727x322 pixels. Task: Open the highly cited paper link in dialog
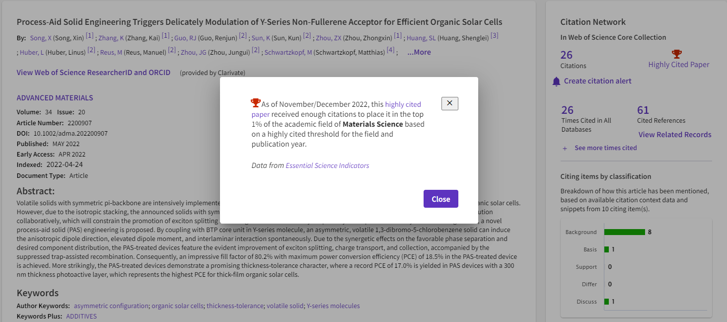[x=336, y=109]
